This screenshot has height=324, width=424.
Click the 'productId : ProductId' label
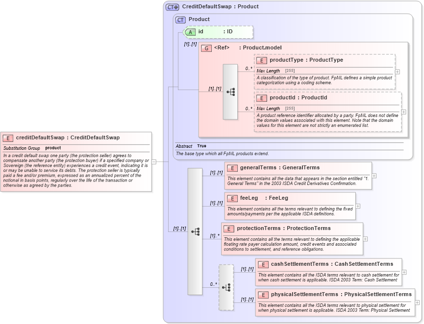point(298,97)
